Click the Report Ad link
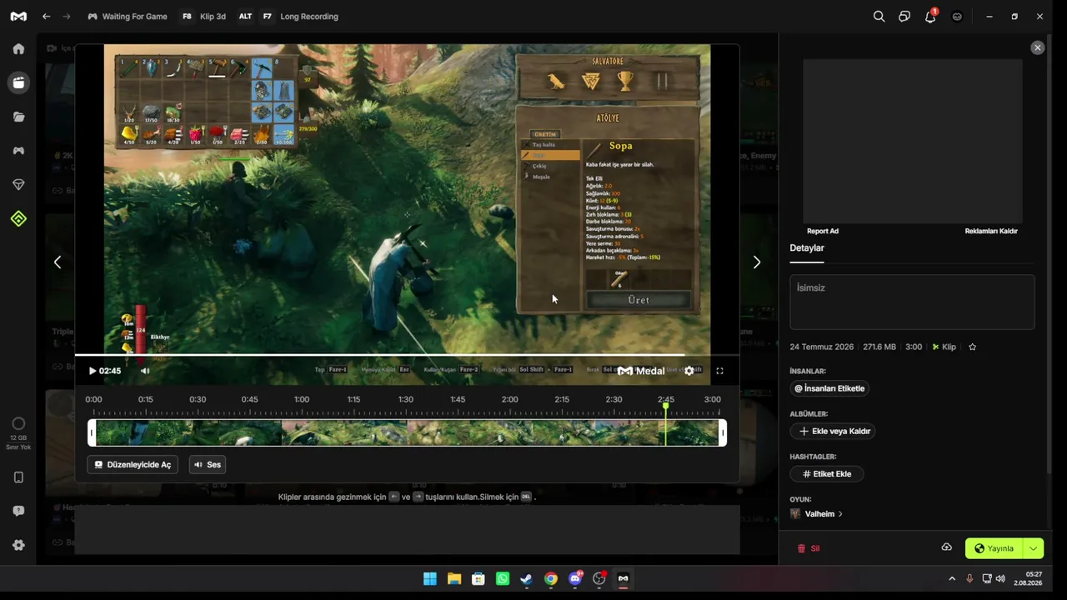Viewport: 1067px width, 600px height. (x=823, y=231)
